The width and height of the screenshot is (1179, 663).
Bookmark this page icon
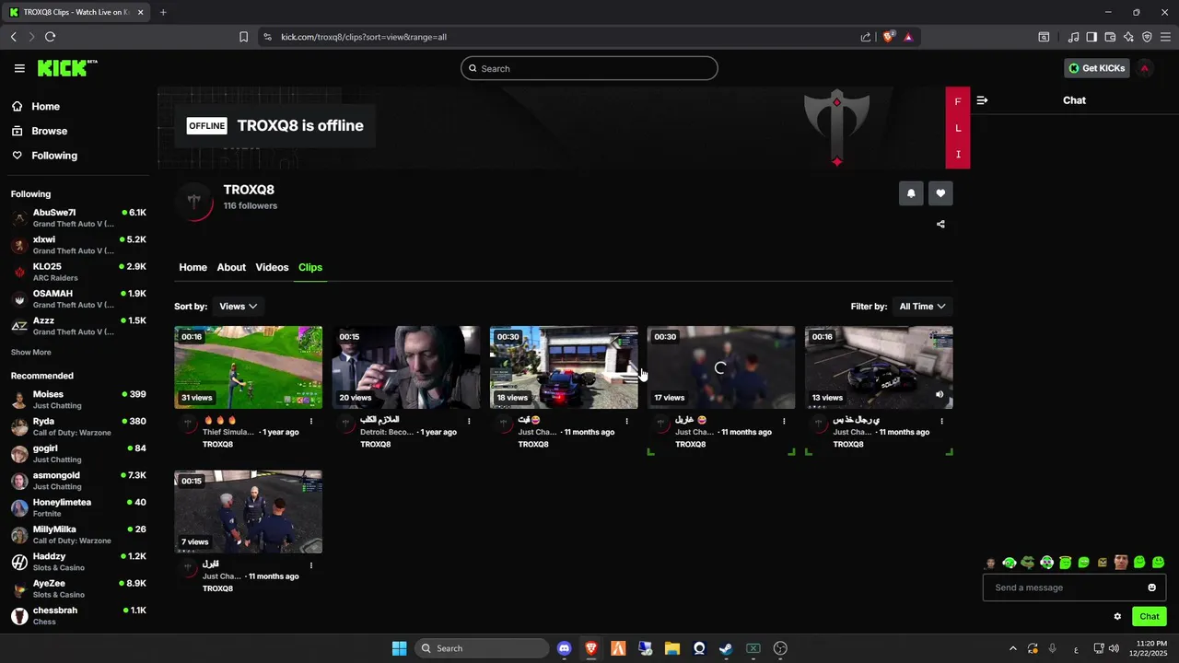coord(243,37)
